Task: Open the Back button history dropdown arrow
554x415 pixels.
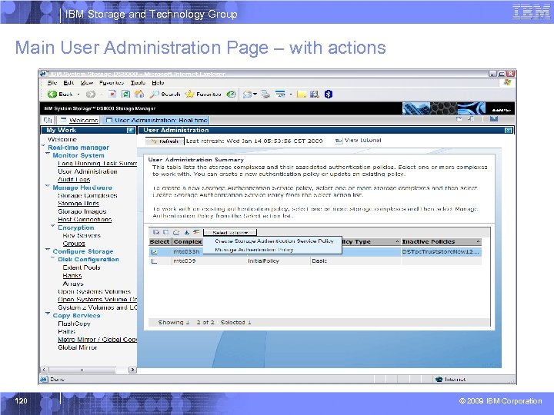Action: [x=78, y=95]
